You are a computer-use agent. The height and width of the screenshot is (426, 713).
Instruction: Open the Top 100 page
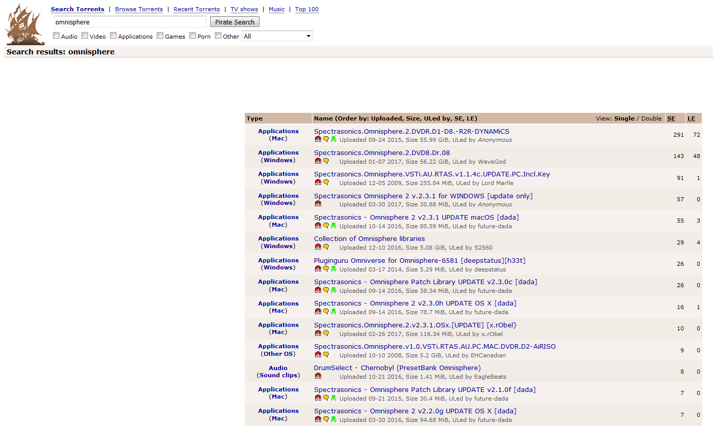(x=307, y=9)
